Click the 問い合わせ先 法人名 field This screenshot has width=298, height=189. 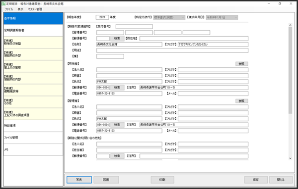click(x=129, y=144)
